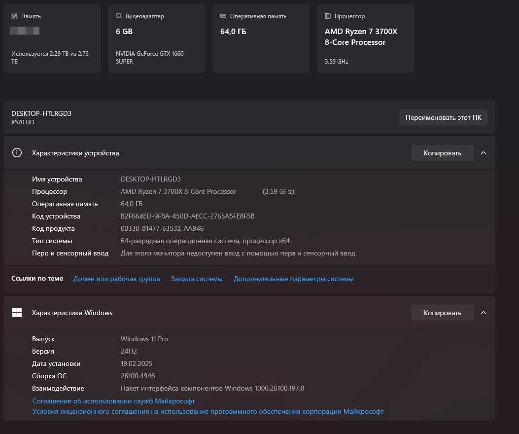Click the DESKTOP-HTLRGD3 title above X570 UD
The height and width of the screenshot is (434, 519).
click(41, 113)
